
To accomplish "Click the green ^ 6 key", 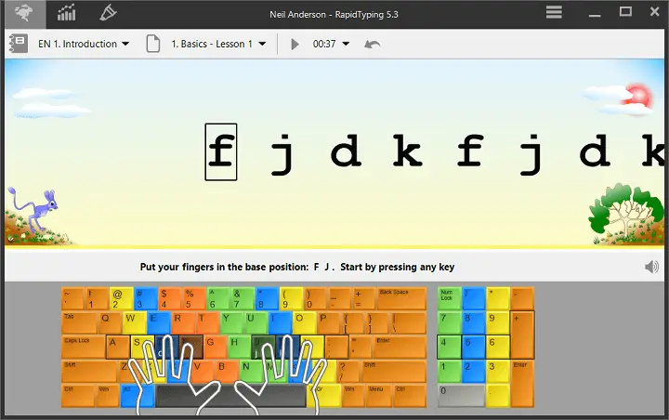I will [x=218, y=298].
